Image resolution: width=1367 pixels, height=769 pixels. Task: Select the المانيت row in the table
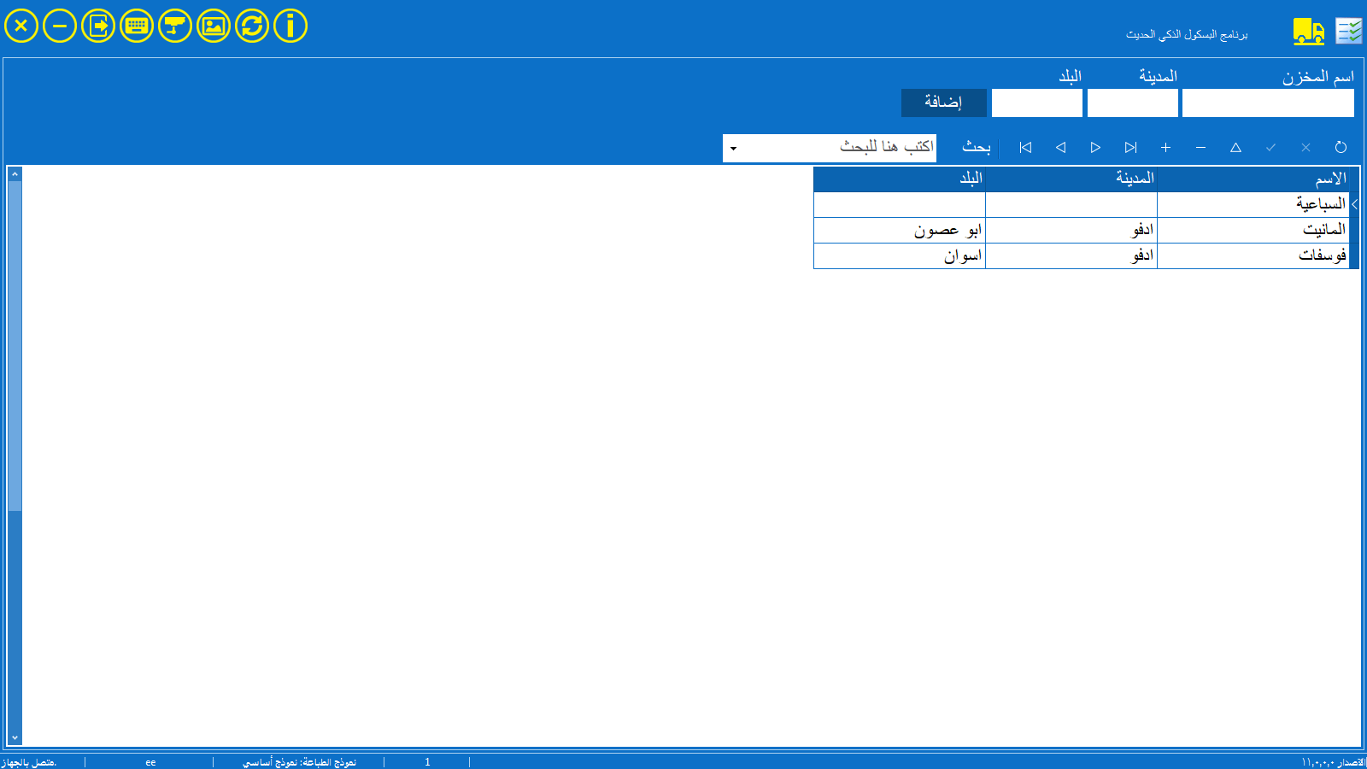point(1253,230)
